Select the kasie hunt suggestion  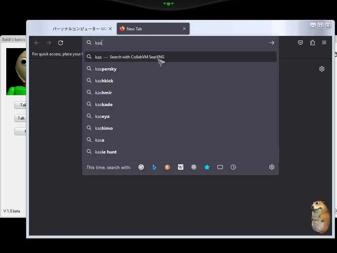pos(181,152)
